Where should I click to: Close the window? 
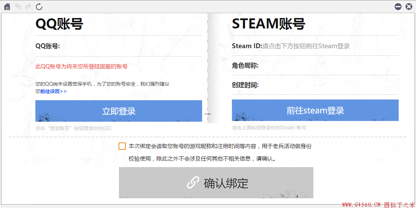coord(409,6)
